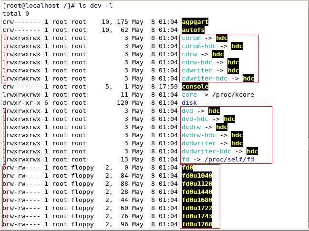
Task: Select the dvdrw-hdc symlink entry
Action: tap(199, 135)
